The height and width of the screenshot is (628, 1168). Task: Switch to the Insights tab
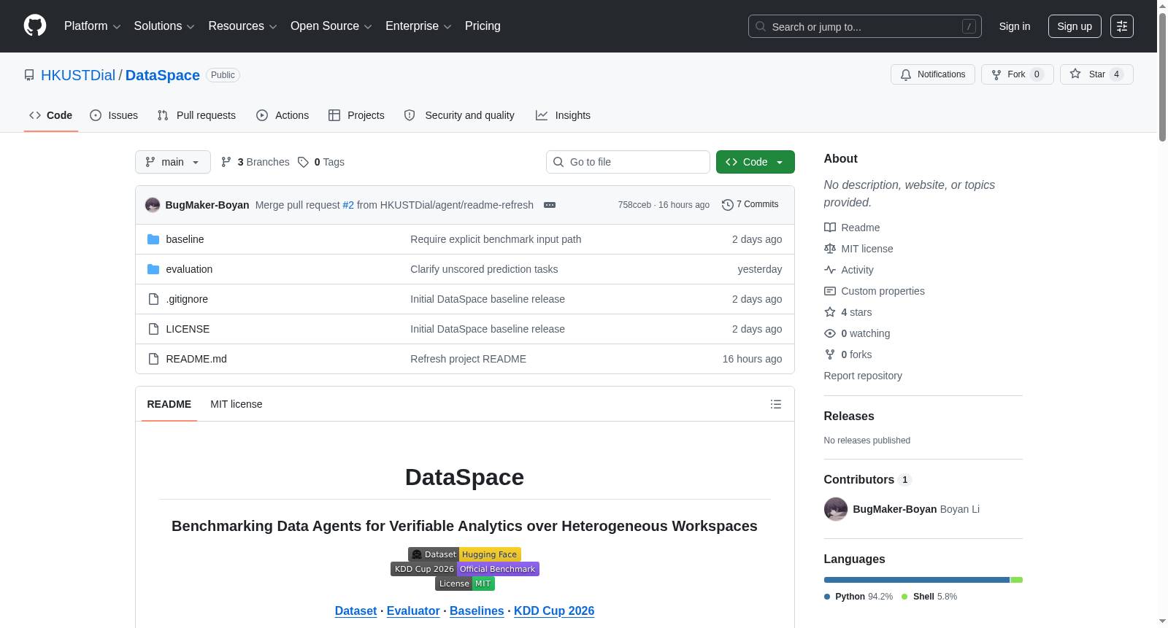(x=563, y=115)
